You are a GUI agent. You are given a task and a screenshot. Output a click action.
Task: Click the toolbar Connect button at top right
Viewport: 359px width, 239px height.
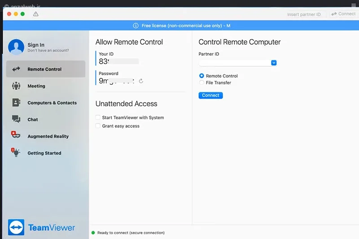343,14
